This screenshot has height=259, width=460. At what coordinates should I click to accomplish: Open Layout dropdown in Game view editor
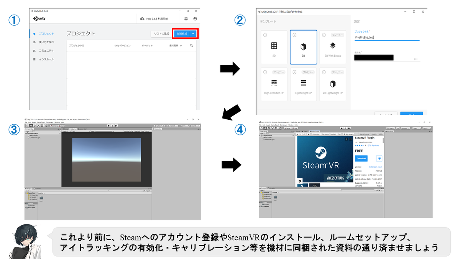coord(195,126)
